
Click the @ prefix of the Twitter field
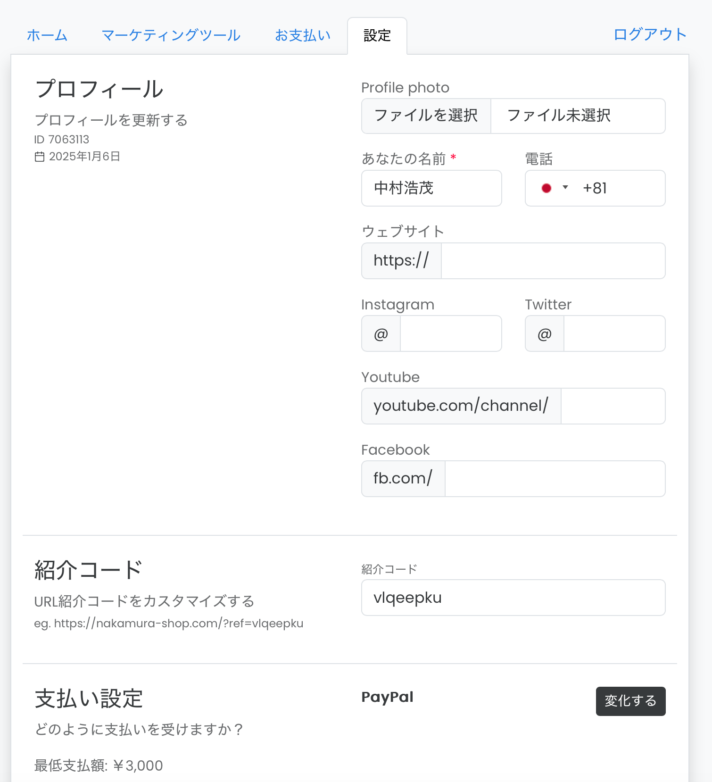(545, 334)
